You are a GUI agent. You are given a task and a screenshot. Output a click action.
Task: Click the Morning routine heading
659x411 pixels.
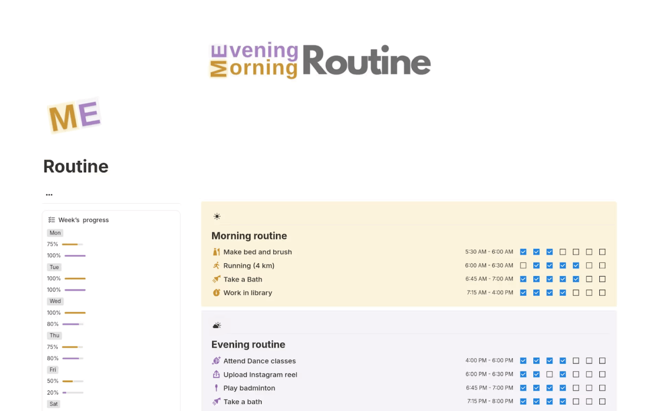point(249,236)
